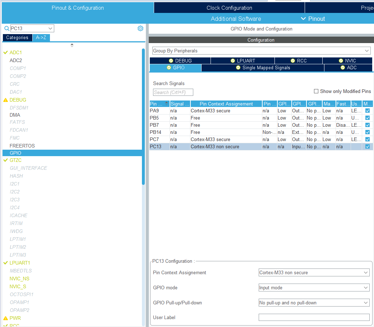
Task: Enable the Show only Modified Pins checkbox
Action: point(316,91)
